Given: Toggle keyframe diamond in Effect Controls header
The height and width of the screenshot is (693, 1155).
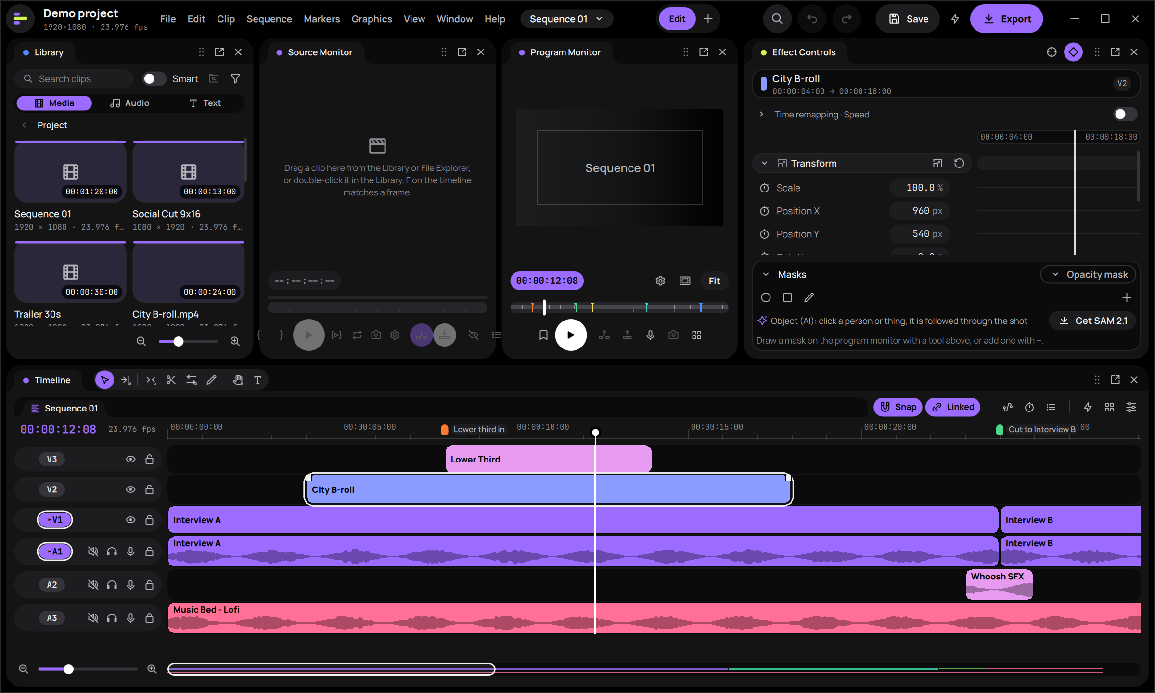Looking at the screenshot, I should 1073,52.
